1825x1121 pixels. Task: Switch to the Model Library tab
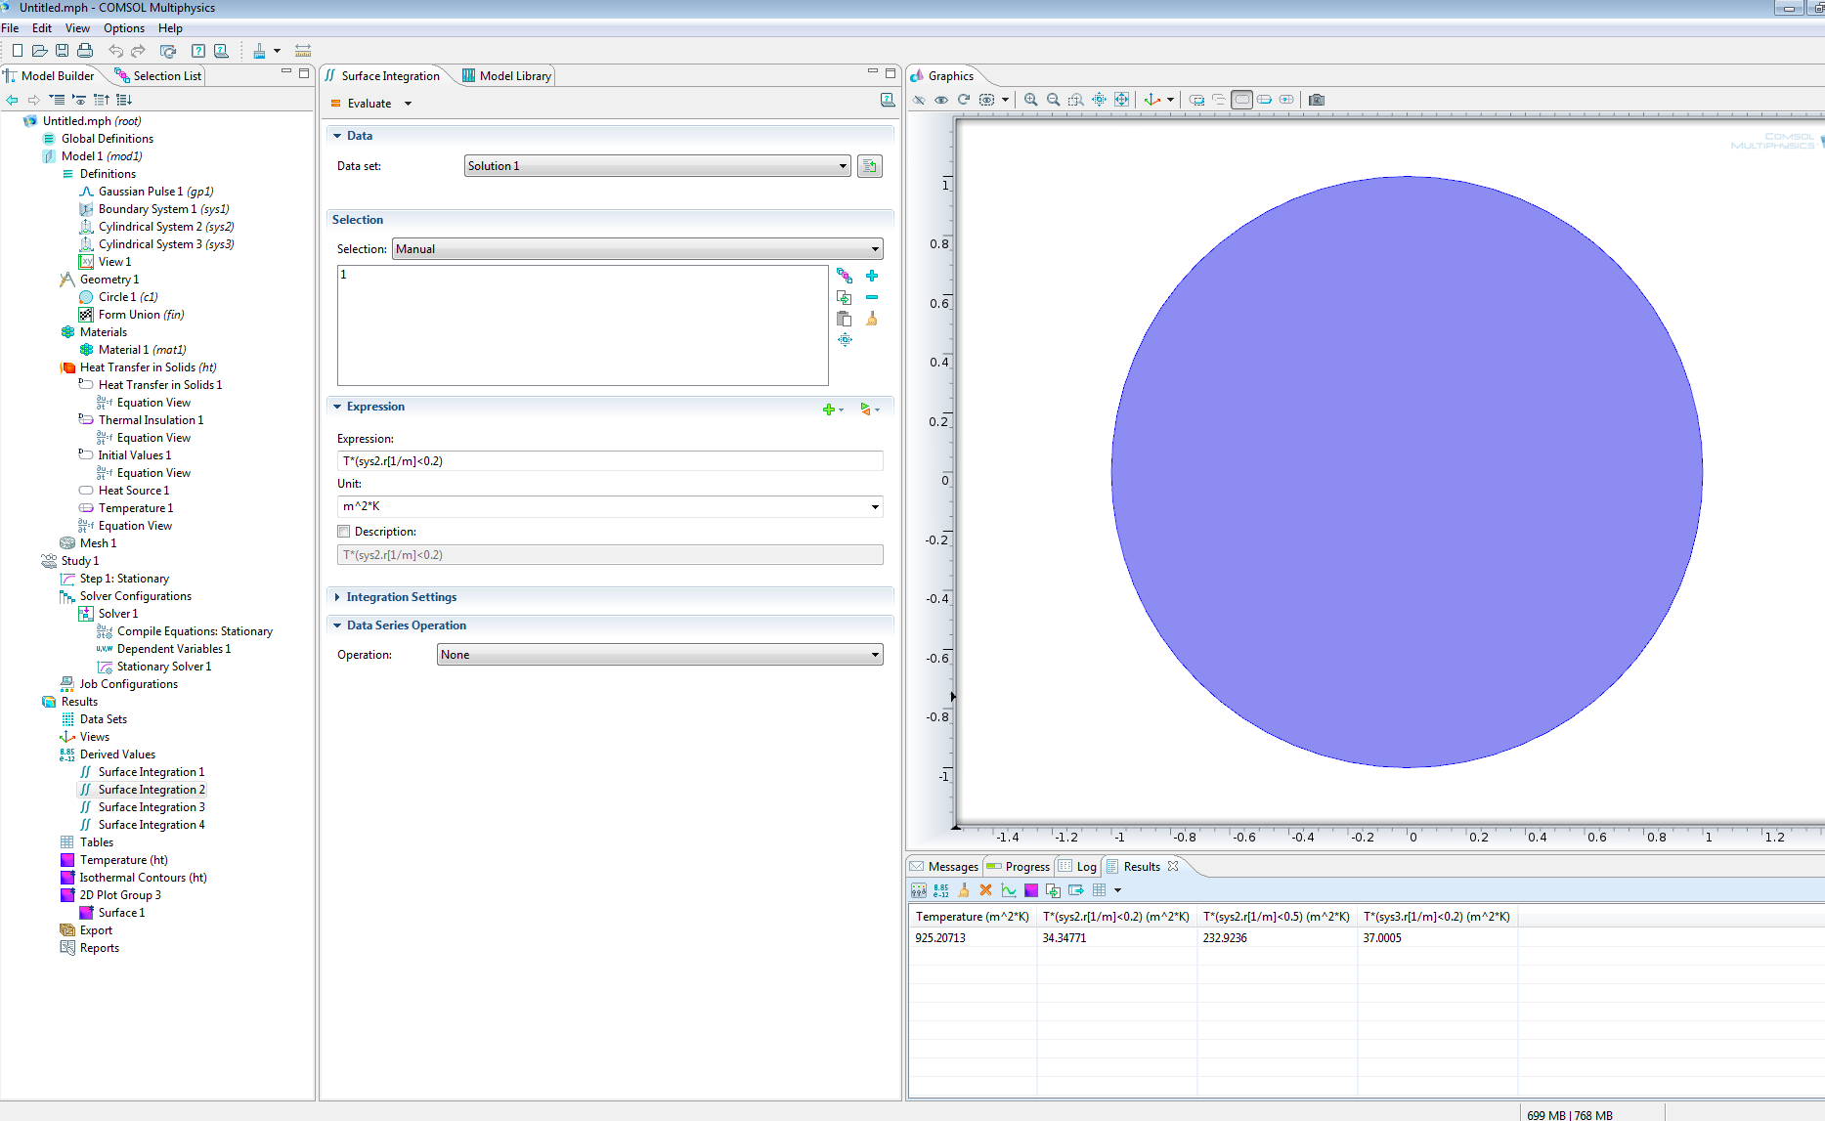[x=506, y=76]
